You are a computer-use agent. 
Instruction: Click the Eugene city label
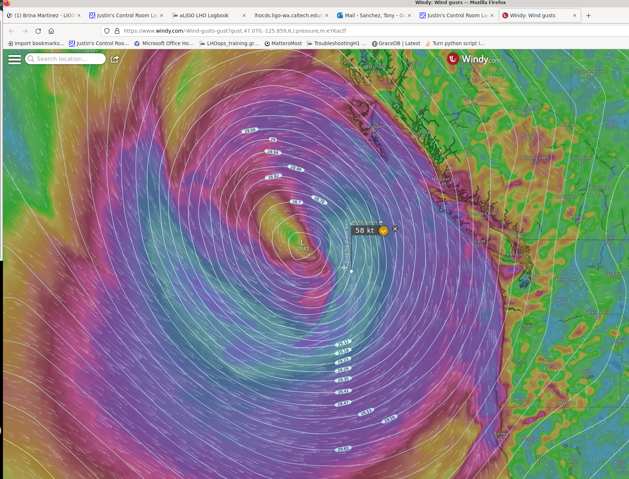pos(518,363)
